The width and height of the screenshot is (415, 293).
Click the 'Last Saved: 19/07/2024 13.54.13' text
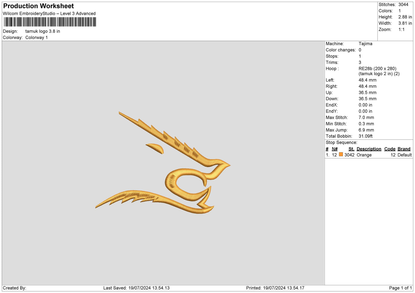(136, 288)
